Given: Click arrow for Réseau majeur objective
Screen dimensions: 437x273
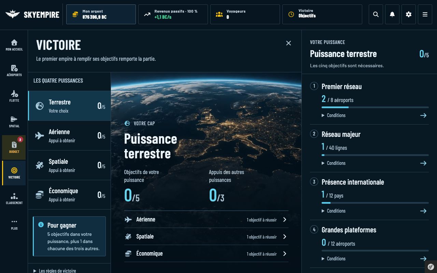Looking at the screenshot, I should point(423,163).
